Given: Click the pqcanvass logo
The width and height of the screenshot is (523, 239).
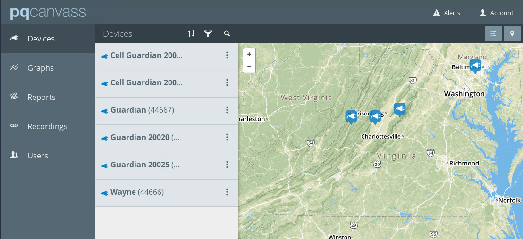Looking at the screenshot, I should click(48, 13).
